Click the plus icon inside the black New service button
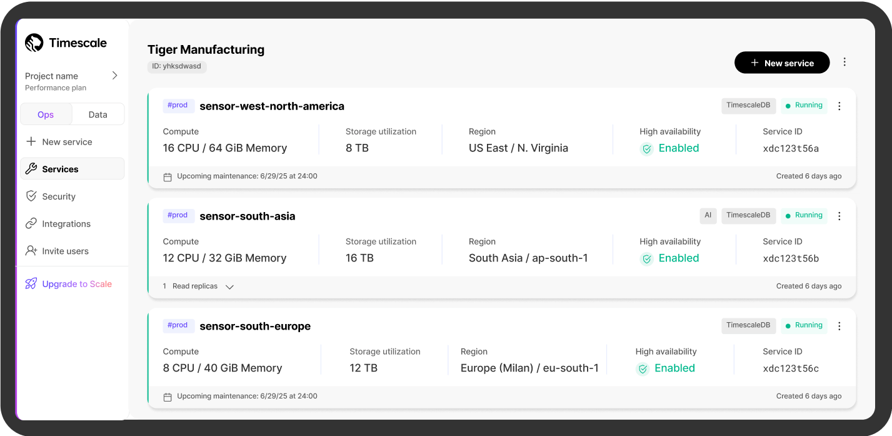The height and width of the screenshot is (436, 892). (x=754, y=63)
